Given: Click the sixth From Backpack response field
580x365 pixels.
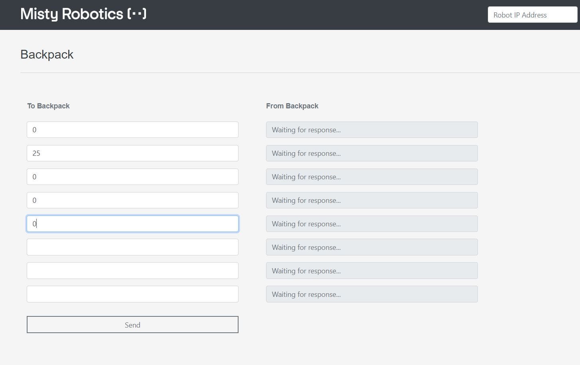Looking at the screenshot, I should pyautogui.click(x=372, y=247).
